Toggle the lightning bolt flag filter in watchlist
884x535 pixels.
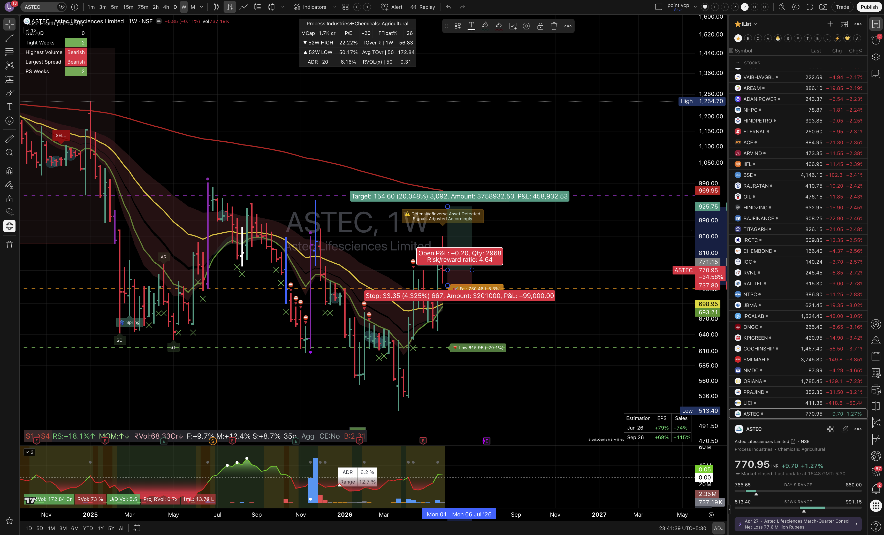pos(837,39)
